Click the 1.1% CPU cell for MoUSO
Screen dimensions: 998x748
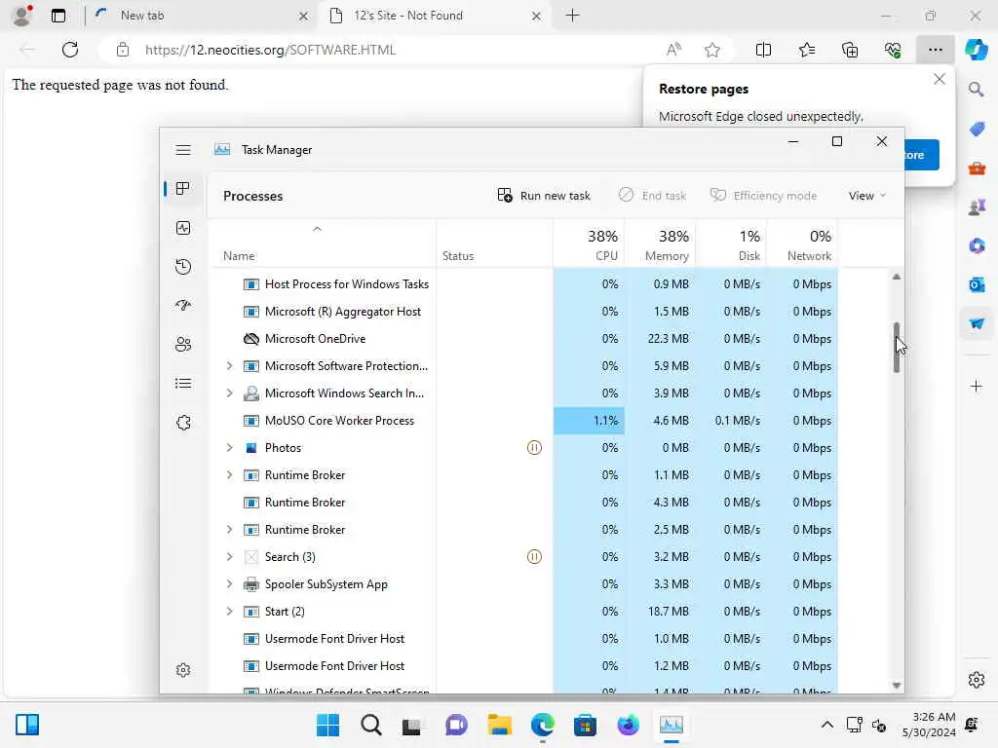[589, 421]
